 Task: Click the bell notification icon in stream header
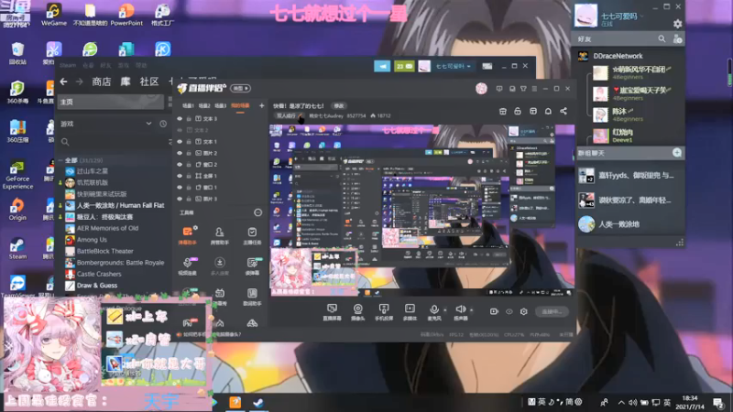548,111
